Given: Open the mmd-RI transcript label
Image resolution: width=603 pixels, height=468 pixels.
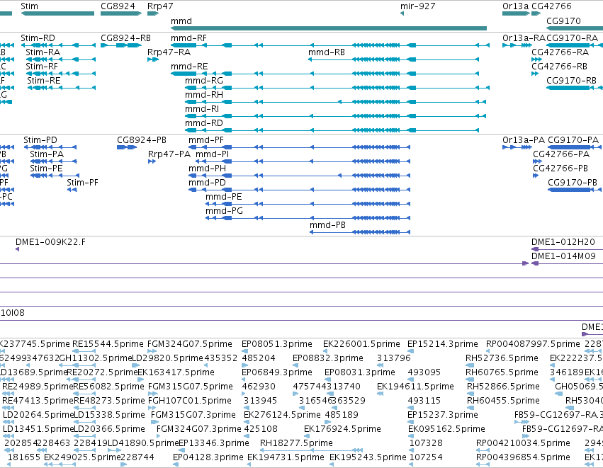Looking at the screenshot, I should pos(202,109).
